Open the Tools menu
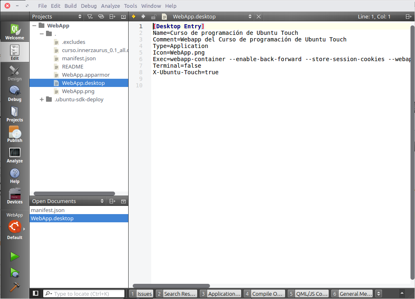 pos(131,6)
